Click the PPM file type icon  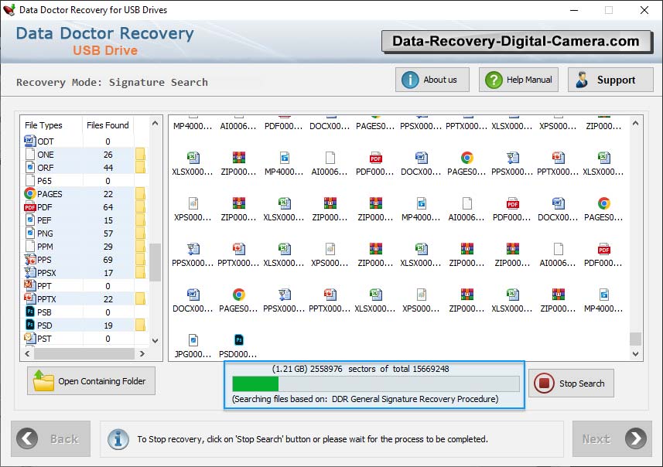point(29,247)
